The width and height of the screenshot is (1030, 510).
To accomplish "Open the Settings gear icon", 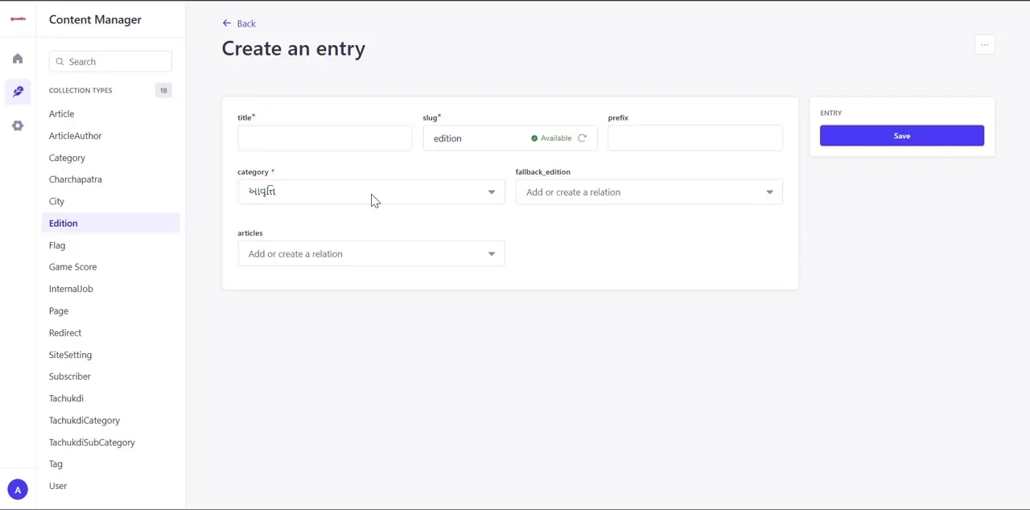I will 18,125.
